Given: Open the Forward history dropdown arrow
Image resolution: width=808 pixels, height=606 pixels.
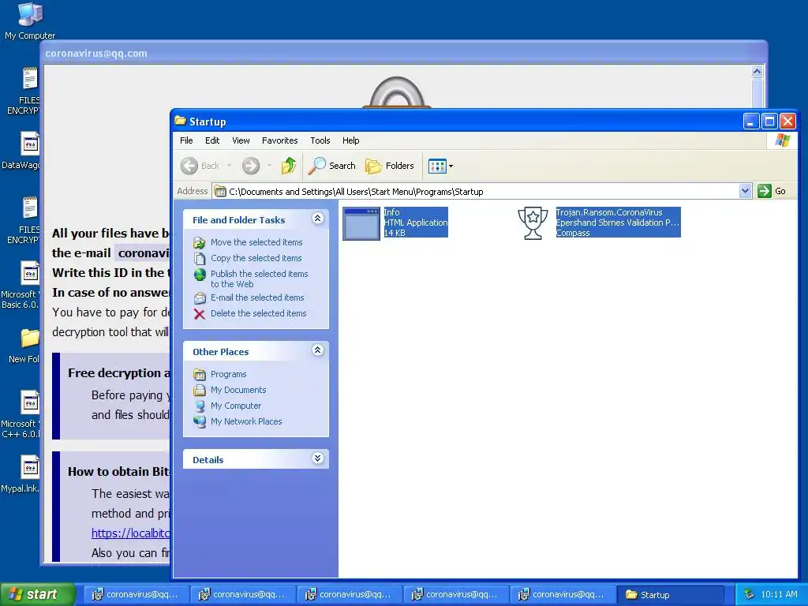Looking at the screenshot, I should tap(269, 166).
